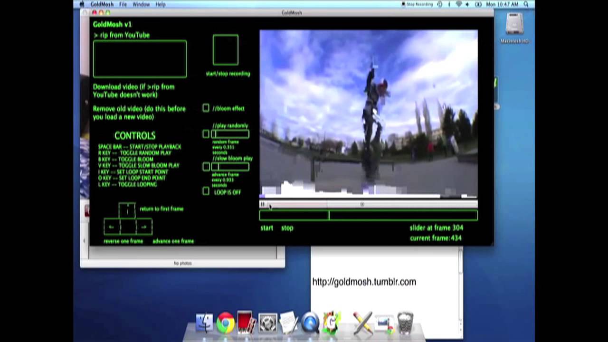Open the Apple menu
The height and width of the screenshot is (342, 608).
point(82,4)
